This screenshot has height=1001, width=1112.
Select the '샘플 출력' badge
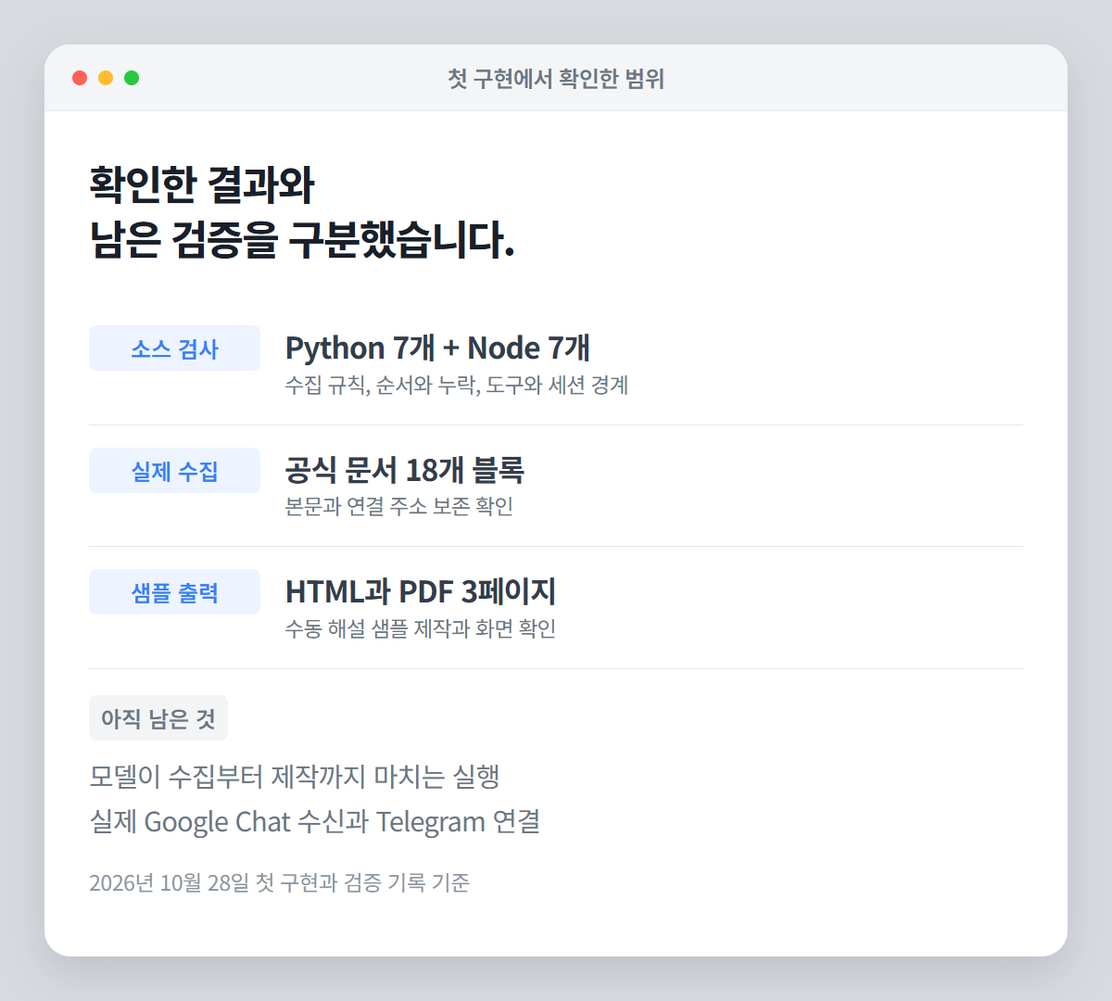(x=174, y=592)
